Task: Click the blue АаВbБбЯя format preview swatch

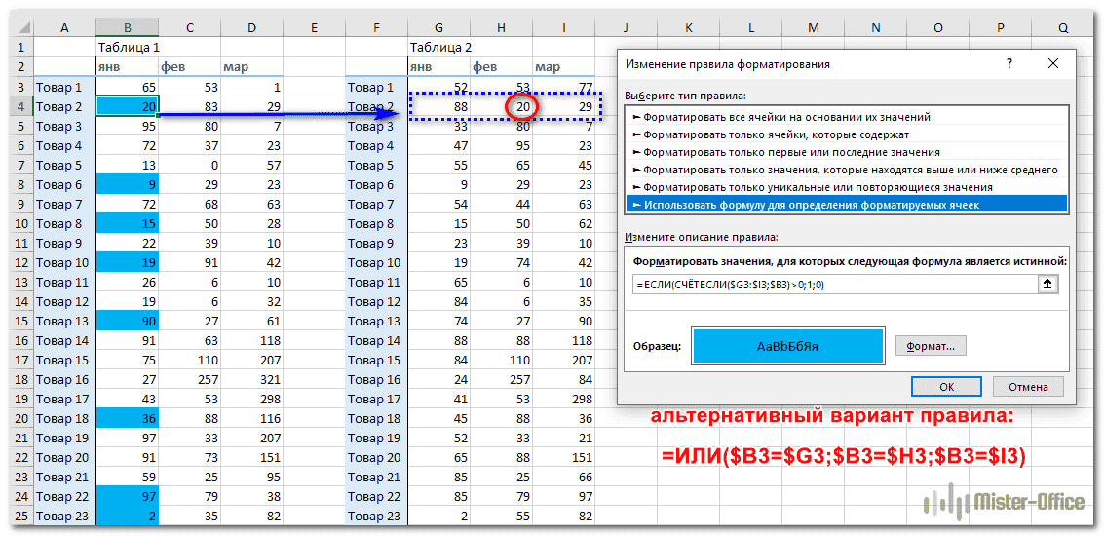Action: pyautogui.click(x=787, y=346)
